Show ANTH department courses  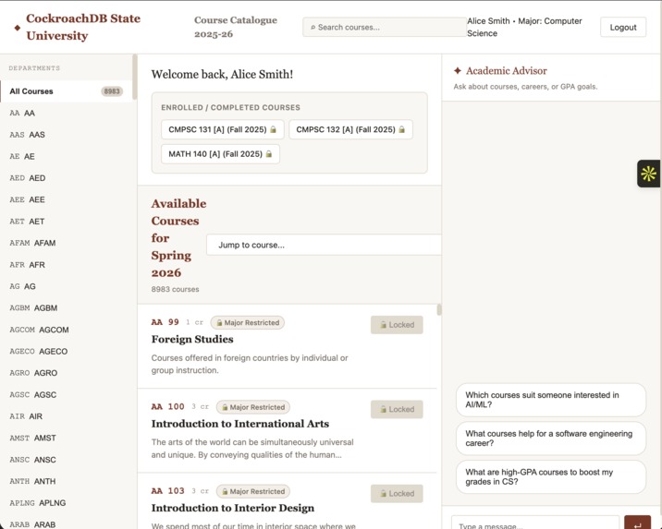pos(67,481)
